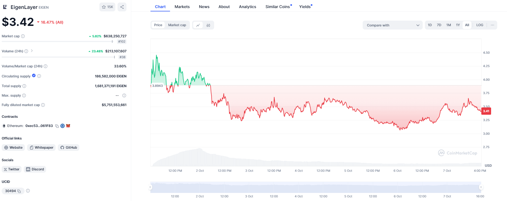The width and height of the screenshot is (507, 201).
Task: Click the #38 volume rank badge
Action: pos(123,57)
